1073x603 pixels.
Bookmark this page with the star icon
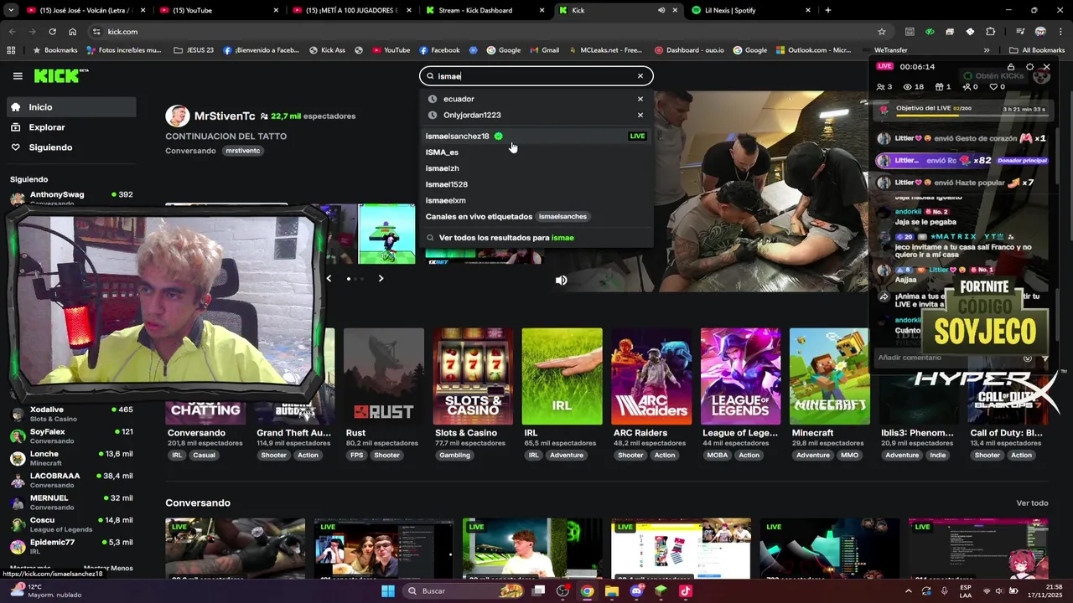(882, 32)
